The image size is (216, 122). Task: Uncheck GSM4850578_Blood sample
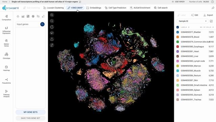[x=178, y=37]
